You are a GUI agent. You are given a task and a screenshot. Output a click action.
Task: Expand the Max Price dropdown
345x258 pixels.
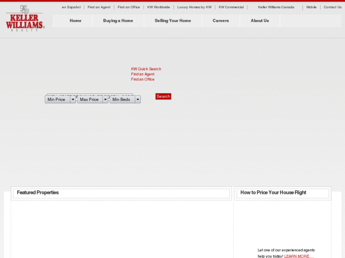pos(93,99)
